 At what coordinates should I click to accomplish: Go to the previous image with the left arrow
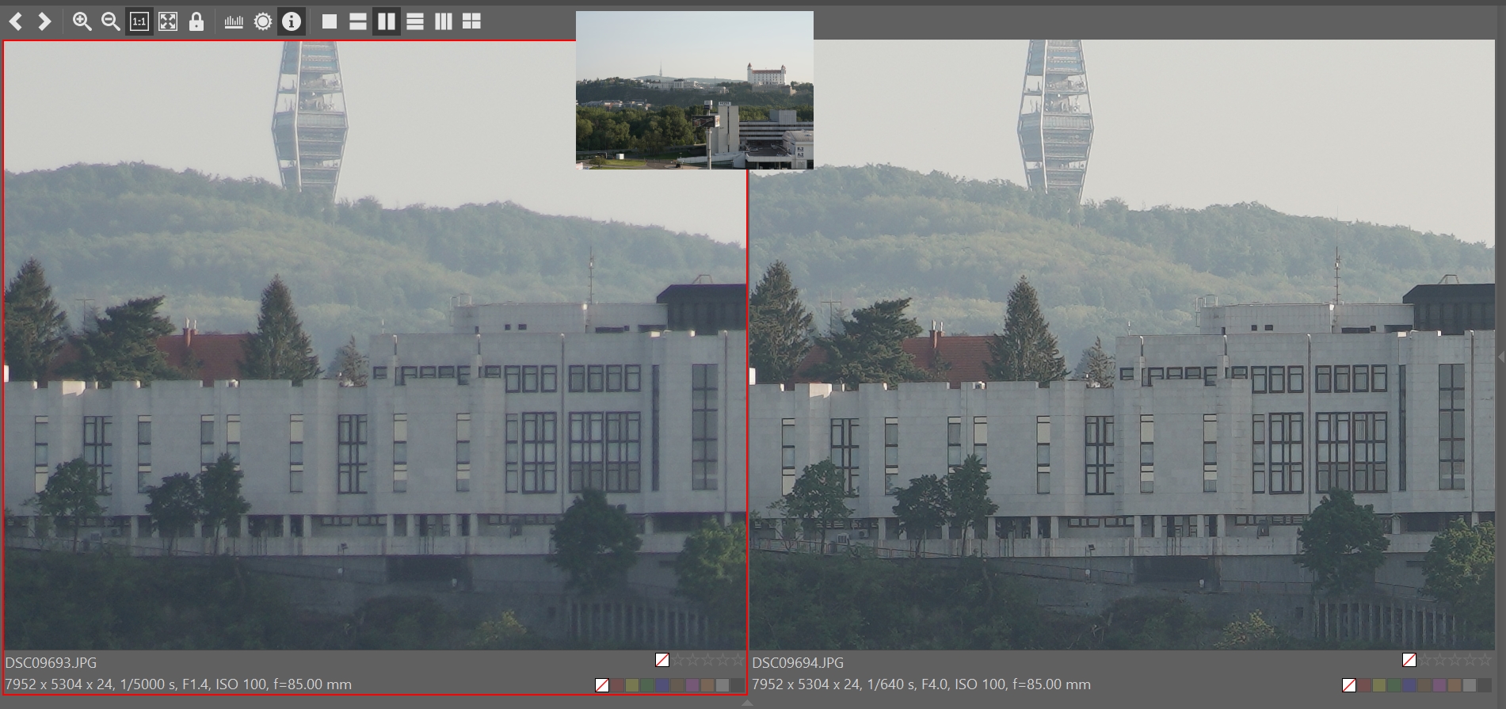click(16, 21)
